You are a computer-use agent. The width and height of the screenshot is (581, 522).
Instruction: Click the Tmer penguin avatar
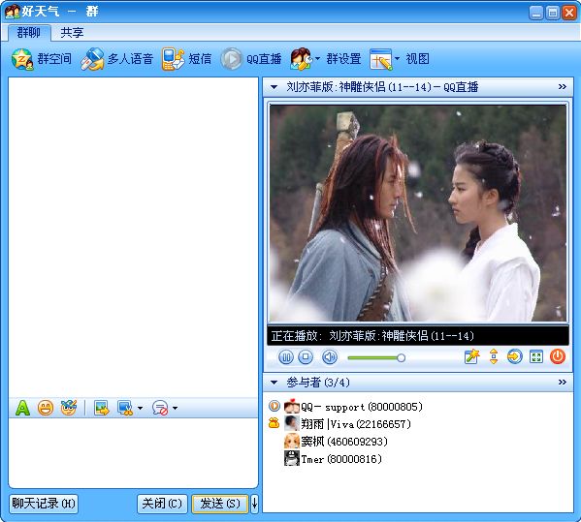coord(292,458)
